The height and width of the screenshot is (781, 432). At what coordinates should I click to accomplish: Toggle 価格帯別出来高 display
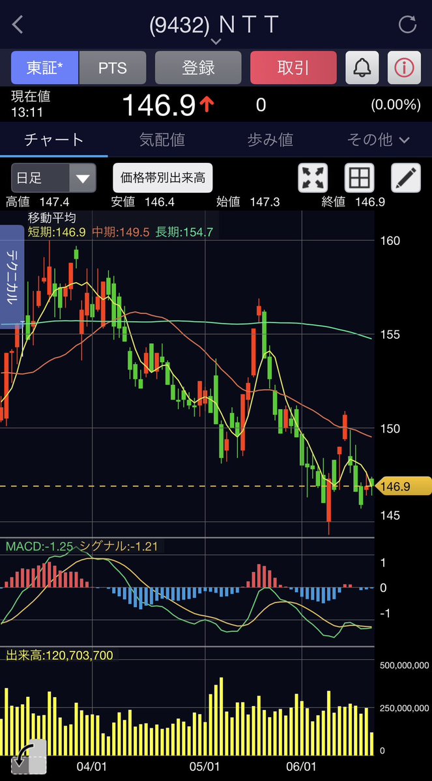(x=163, y=178)
